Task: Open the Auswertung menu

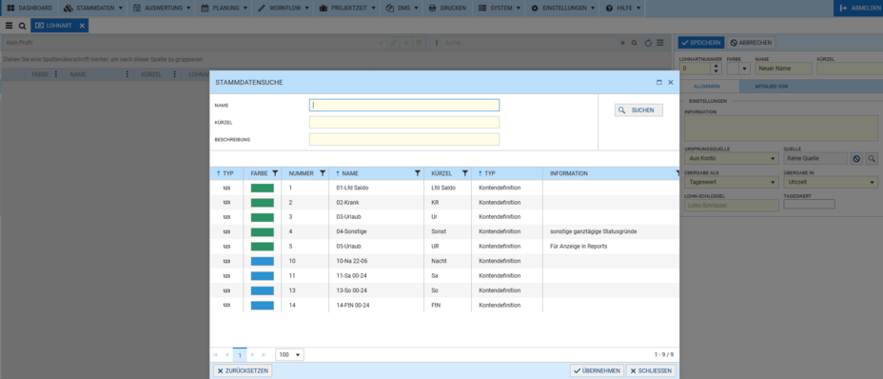Action: click(x=162, y=9)
